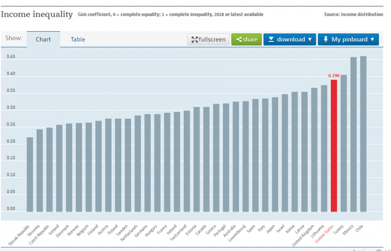
Task: Click the Income inequality title
Action: [37, 14]
